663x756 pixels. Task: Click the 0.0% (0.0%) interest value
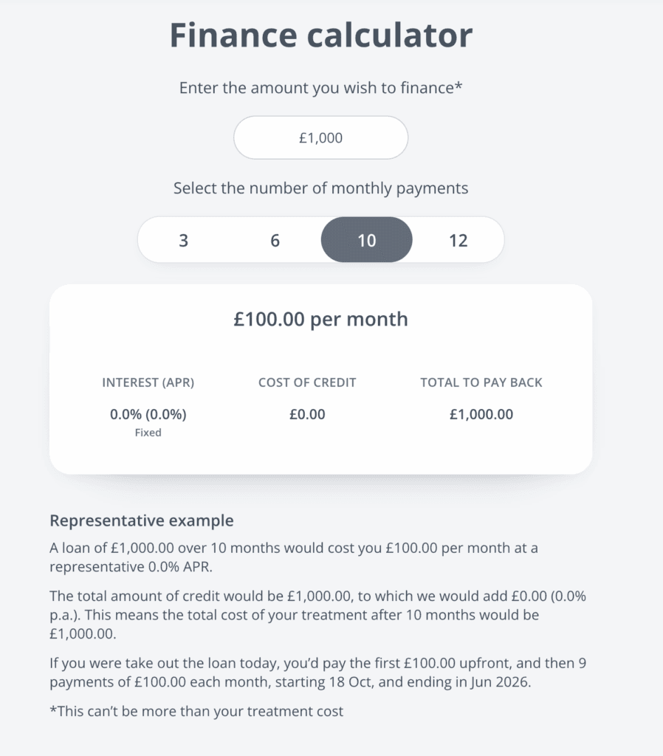click(148, 414)
